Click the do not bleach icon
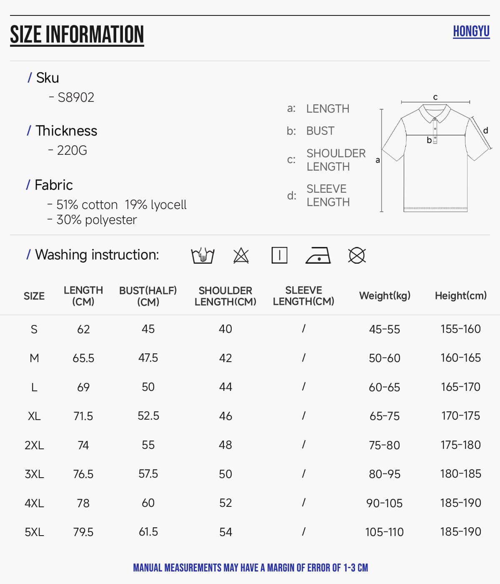This screenshot has height=584, width=500. coord(241,255)
